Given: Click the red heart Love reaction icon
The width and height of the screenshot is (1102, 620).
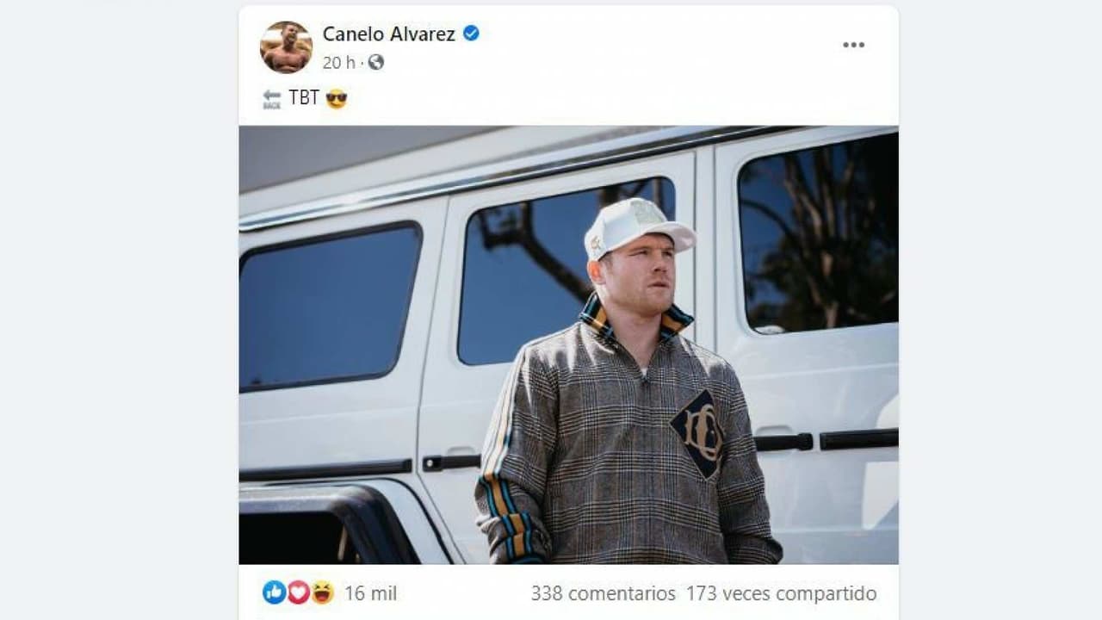Looking at the screenshot, I should click(x=298, y=592).
